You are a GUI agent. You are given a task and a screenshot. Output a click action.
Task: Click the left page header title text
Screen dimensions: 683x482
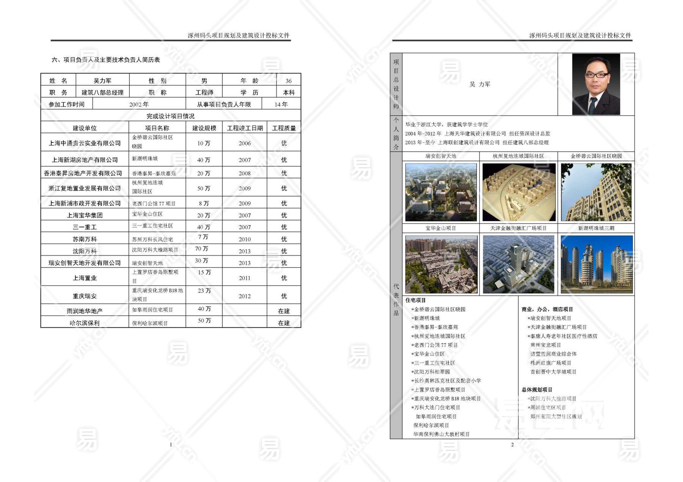pyautogui.click(x=238, y=35)
